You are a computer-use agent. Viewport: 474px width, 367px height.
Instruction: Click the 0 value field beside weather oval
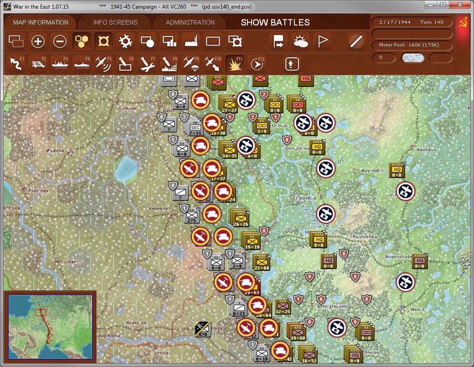(384, 57)
